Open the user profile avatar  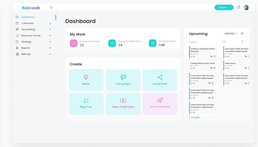click(x=246, y=7)
